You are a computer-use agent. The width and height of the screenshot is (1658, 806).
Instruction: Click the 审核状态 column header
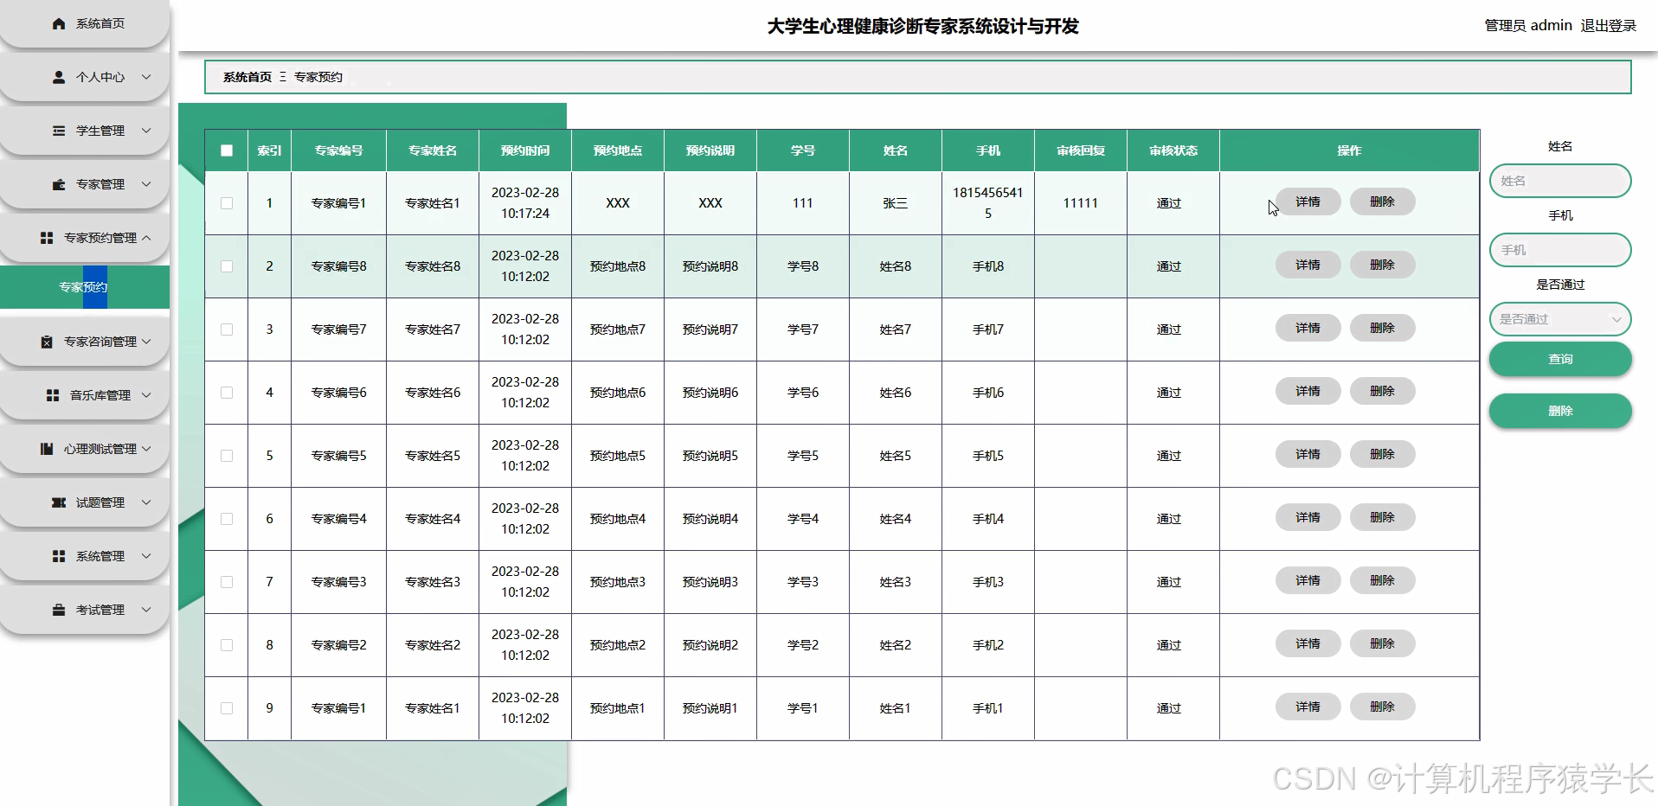point(1173,150)
